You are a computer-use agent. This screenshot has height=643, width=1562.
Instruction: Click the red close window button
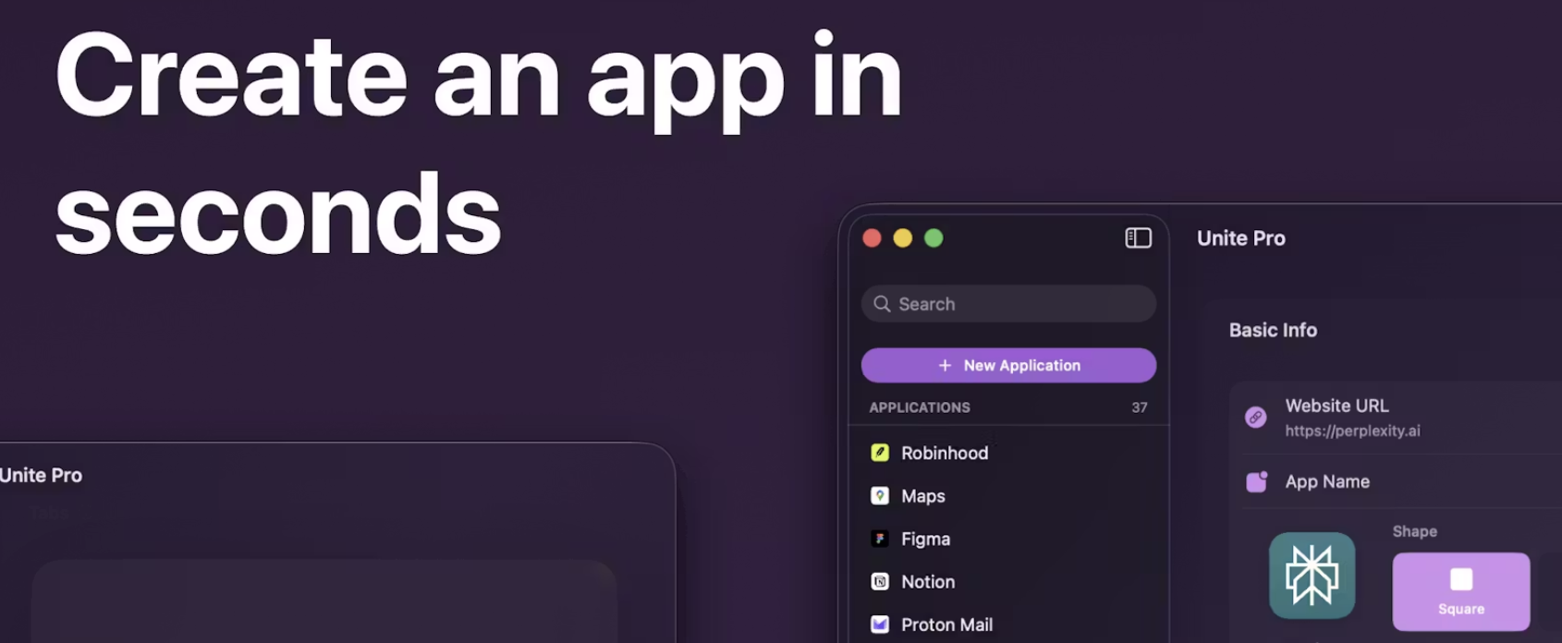[872, 238]
